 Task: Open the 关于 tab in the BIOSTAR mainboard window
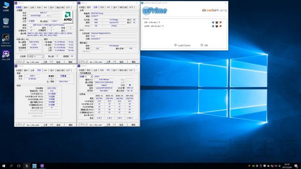(x=131, y=7)
